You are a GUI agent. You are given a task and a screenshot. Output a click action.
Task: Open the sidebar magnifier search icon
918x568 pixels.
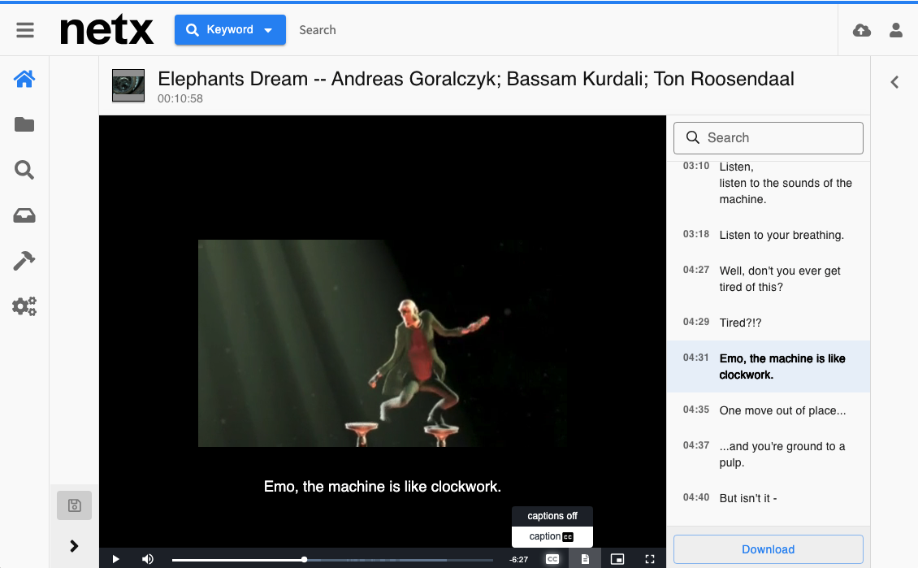click(24, 170)
